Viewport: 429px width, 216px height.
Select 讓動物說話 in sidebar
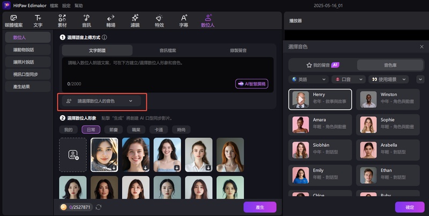tap(28, 49)
